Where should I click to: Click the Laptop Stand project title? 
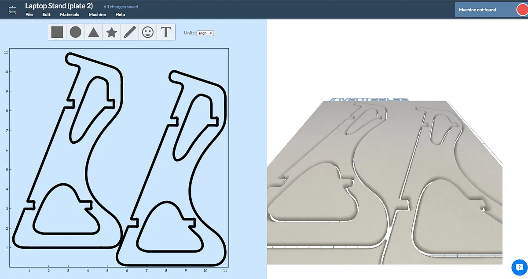59,6
